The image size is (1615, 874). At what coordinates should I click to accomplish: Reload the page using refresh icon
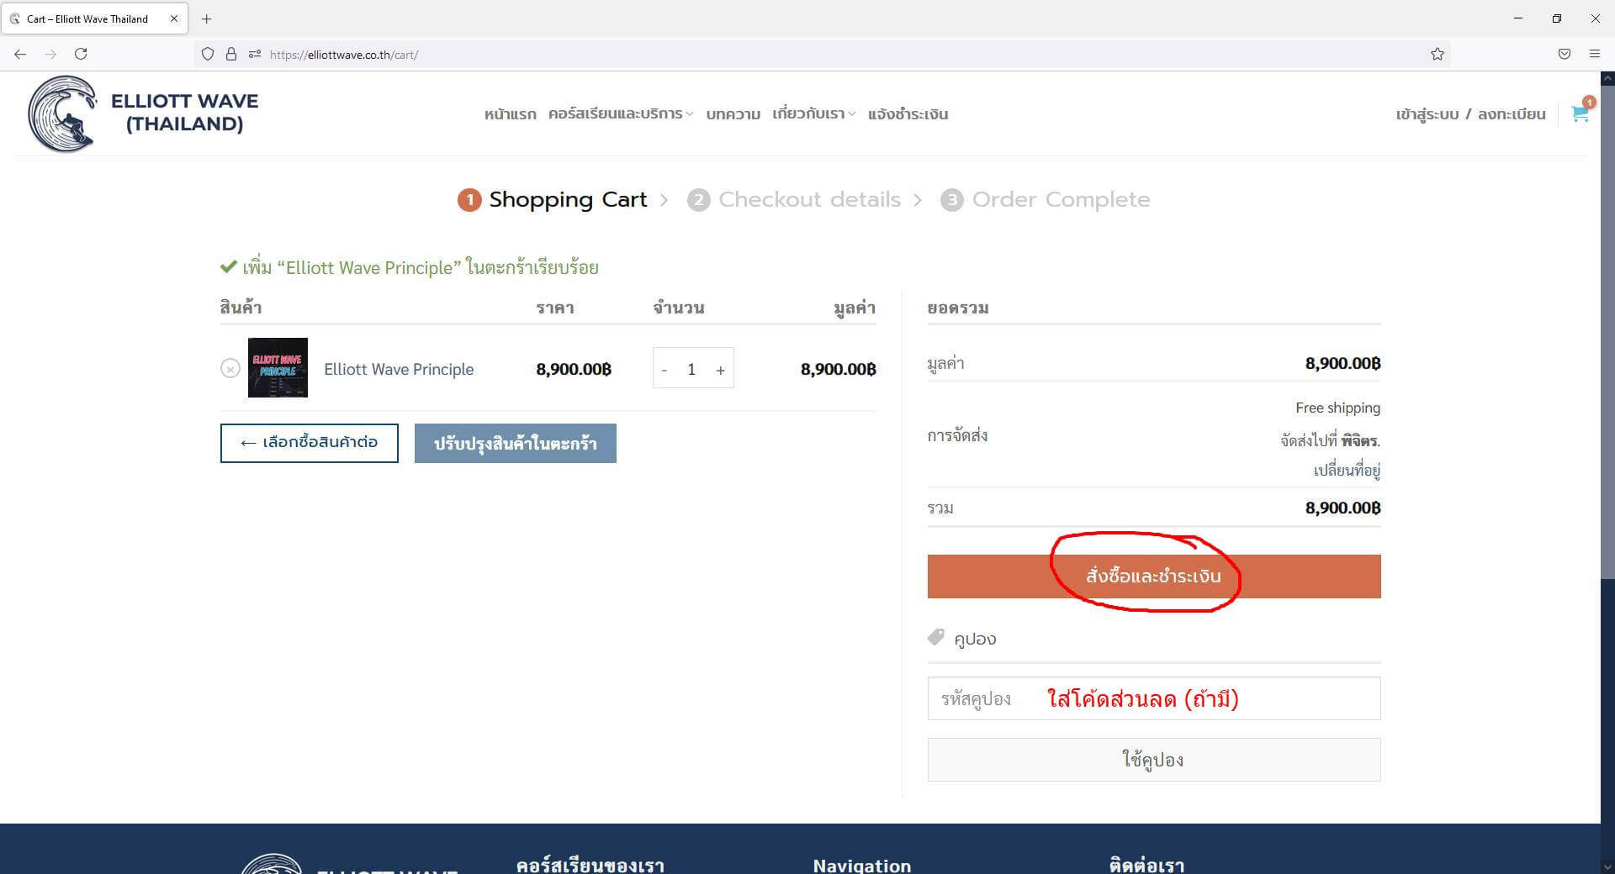(x=81, y=54)
